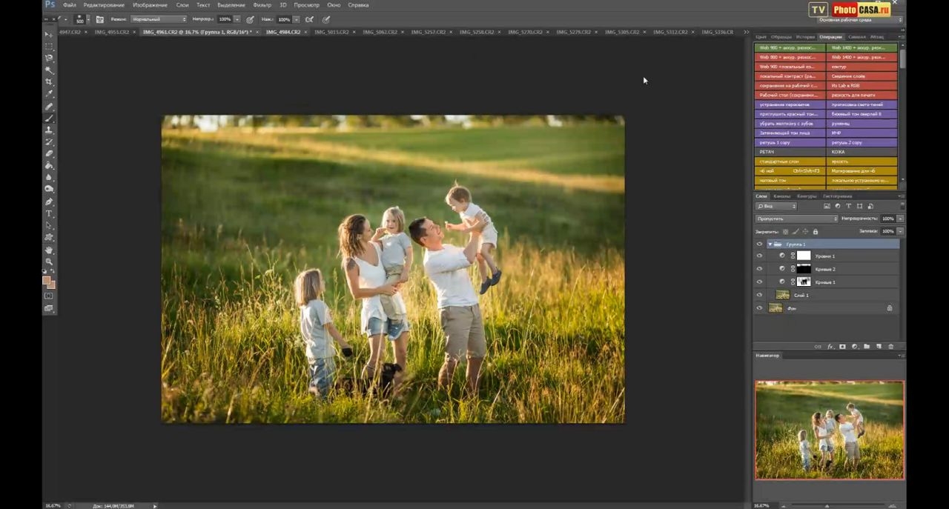Click the Navigator preview thumbnail
This screenshot has height=509, width=949.
click(830, 430)
